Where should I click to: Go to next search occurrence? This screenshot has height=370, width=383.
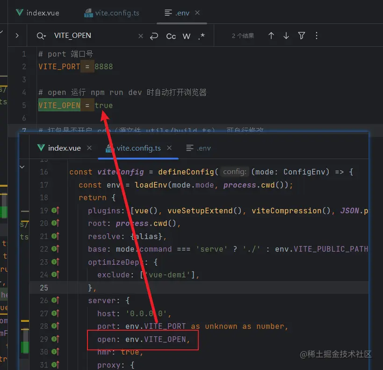point(286,36)
